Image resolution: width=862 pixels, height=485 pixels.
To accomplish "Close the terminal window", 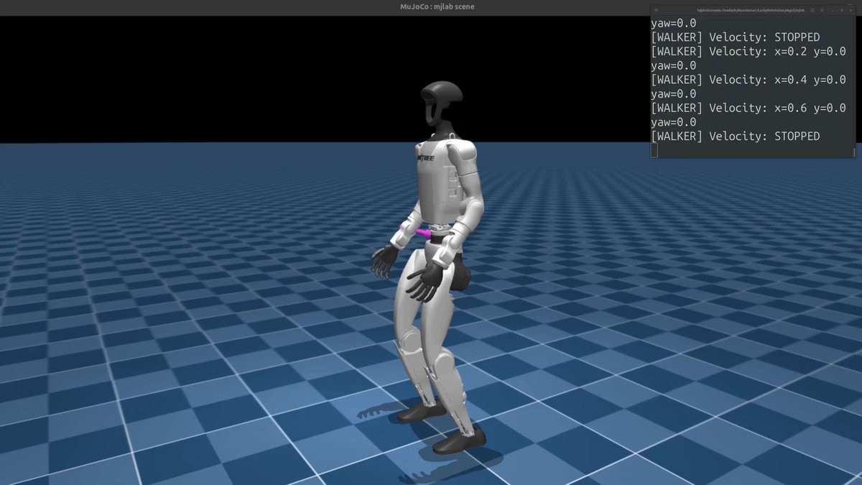I will pos(851,10).
